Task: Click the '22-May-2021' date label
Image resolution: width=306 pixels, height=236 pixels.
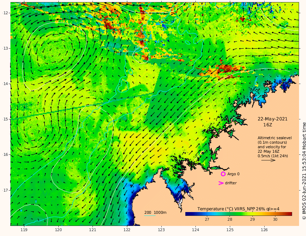Action: 272,119
